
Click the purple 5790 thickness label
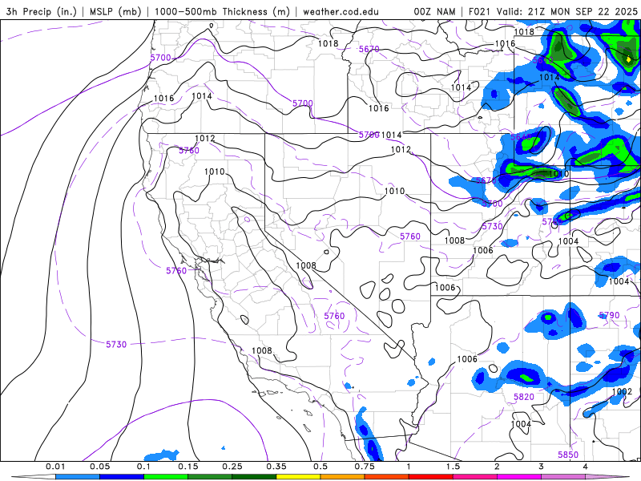[x=609, y=315]
